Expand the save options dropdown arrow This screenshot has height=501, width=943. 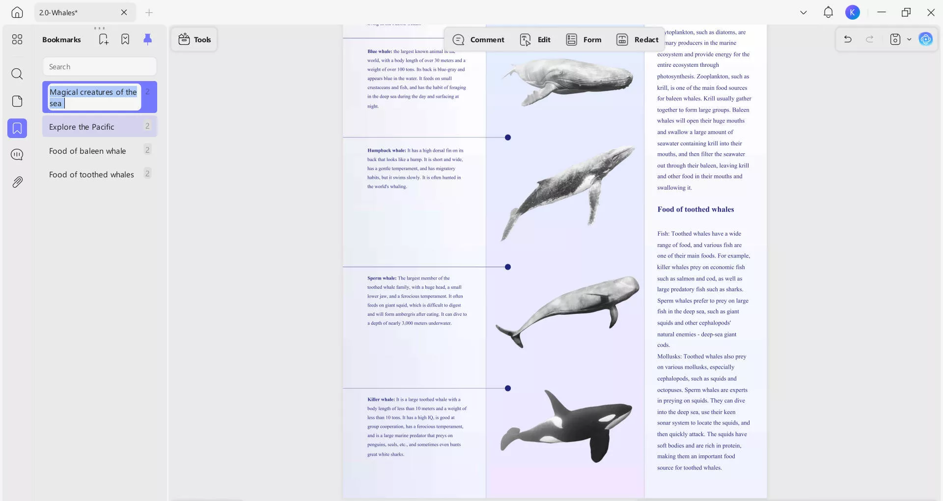[909, 39]
